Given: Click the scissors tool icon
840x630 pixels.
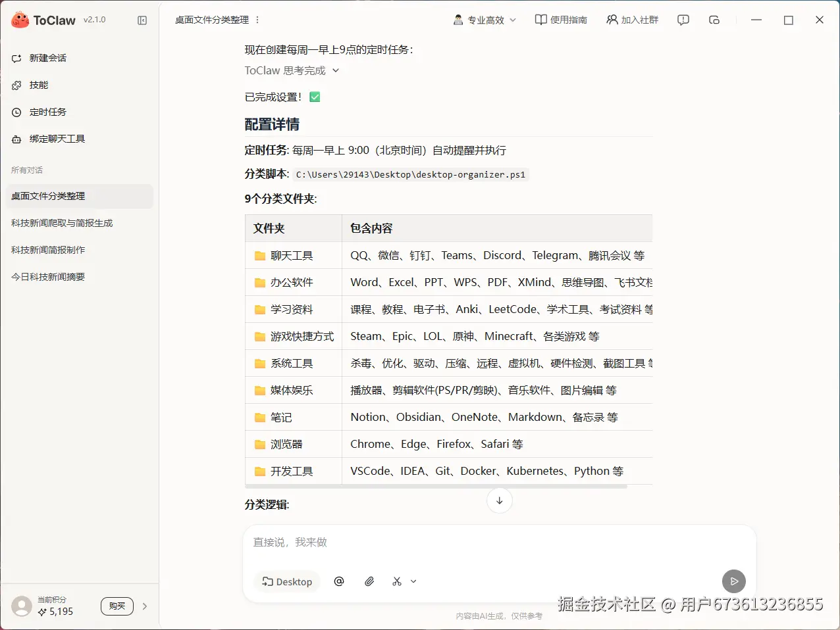Looking at the screenshot, I should [x=397, y=581].
